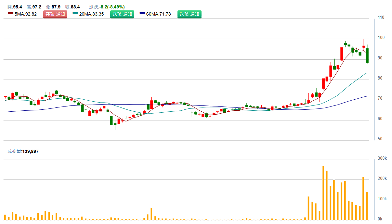Image resolution: width=392 pixels, height=224 pixels.
Task: Click the 100 price axis label
Action: (381, 38)
